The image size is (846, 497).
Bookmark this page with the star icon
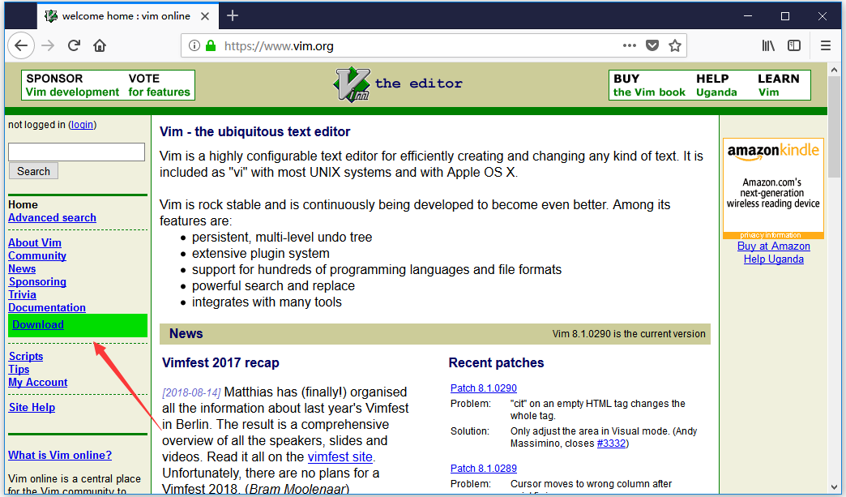[x=675, y=46]
